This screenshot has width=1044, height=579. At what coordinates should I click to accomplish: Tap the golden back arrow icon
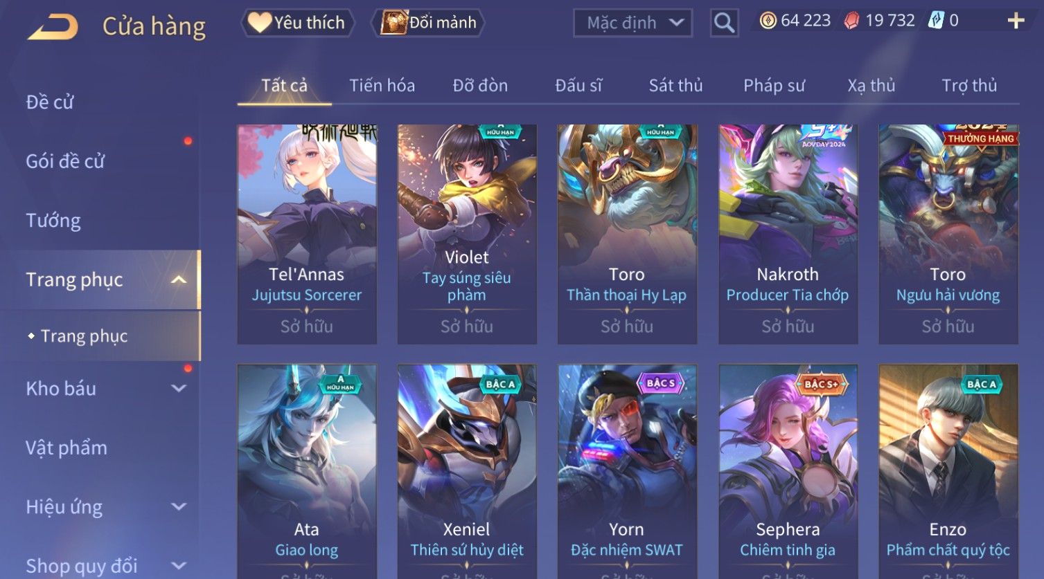53,27
